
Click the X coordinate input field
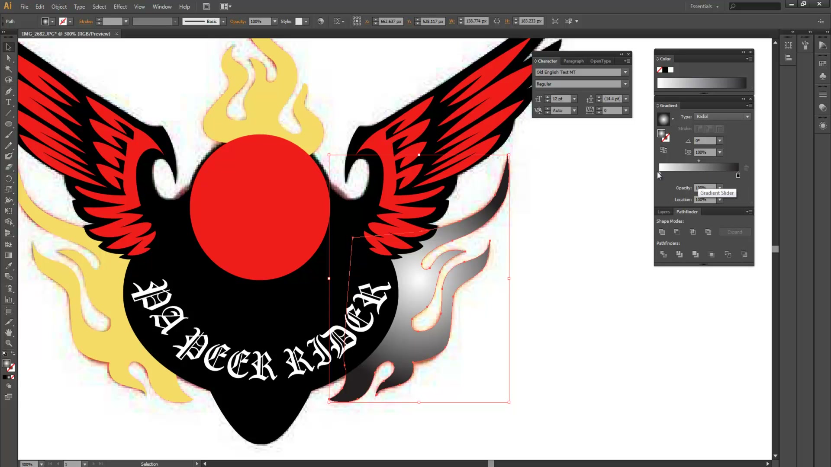(x=391, y=21)
